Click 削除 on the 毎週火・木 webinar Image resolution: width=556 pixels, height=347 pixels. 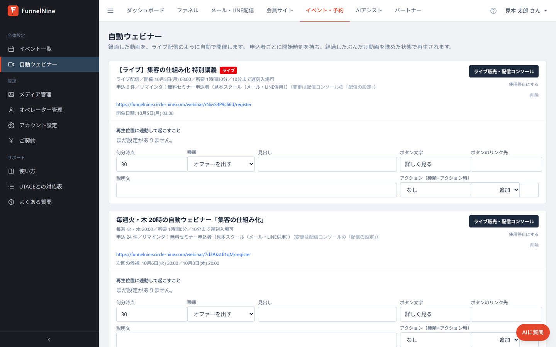tap(534, 245)
